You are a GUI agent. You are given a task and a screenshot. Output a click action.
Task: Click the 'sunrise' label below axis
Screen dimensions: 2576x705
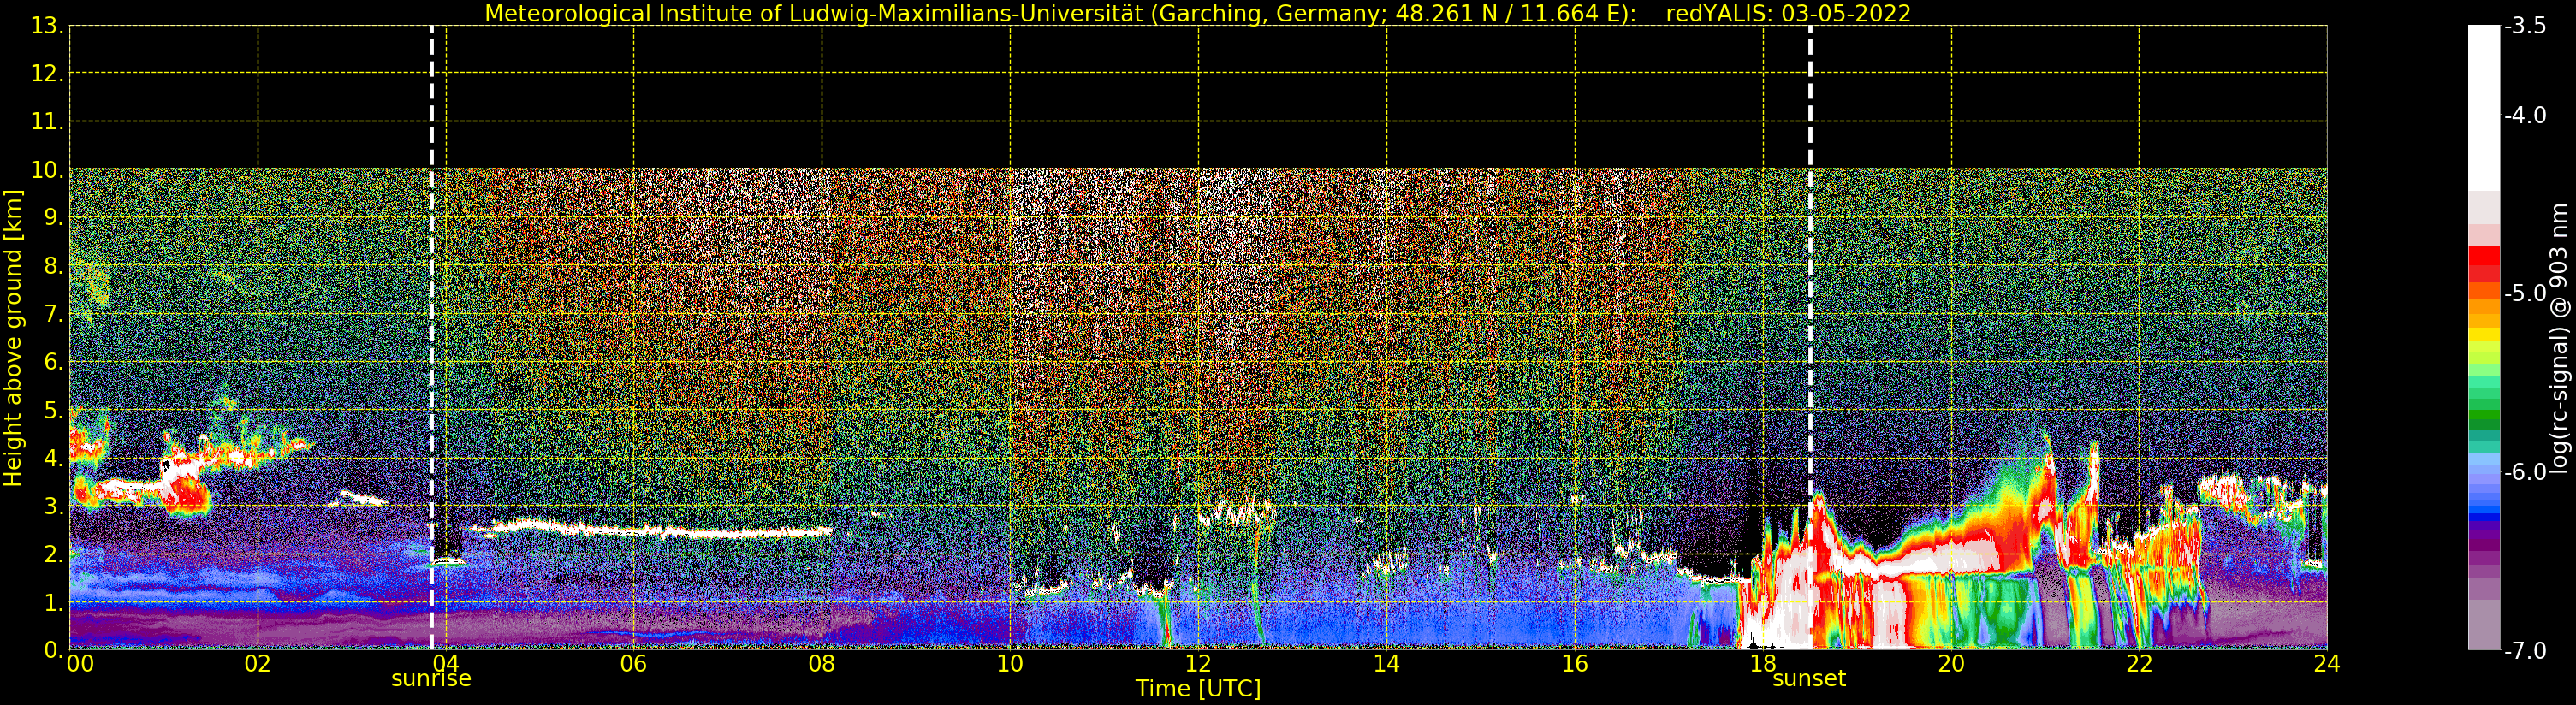(x=431, y=679)
